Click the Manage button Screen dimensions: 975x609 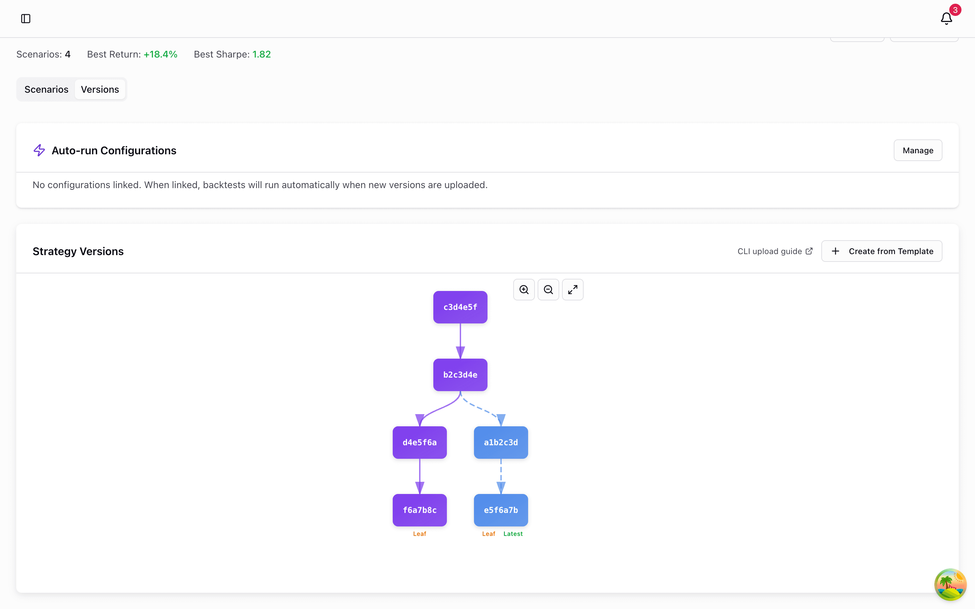[917, 150]
